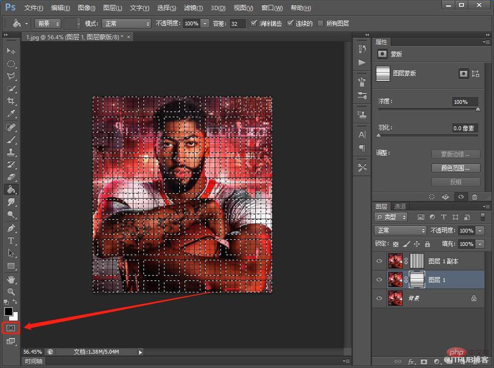This screenshot has width=494, height=368.
Task: Open the 文件 menu
Action: pos(33,8)
